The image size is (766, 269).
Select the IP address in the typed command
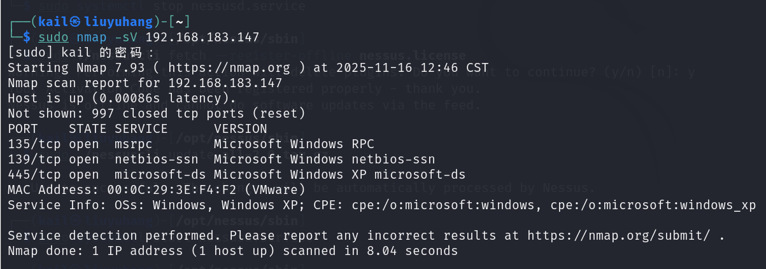202,37
